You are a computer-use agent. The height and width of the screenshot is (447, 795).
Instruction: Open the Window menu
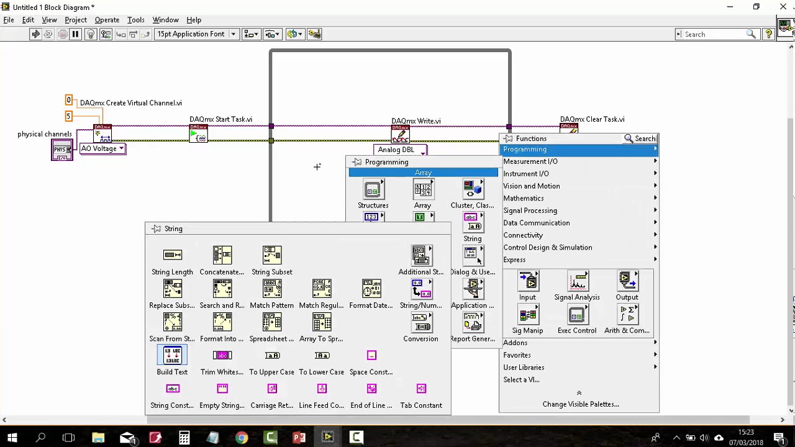(165, 20)
